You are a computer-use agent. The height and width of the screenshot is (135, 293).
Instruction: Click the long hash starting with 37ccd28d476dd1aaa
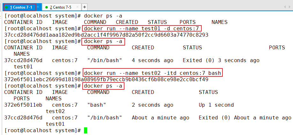(106, 35)
